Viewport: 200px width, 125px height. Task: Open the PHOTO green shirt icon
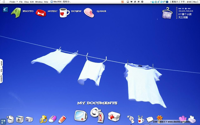click(x=15, y=12)
